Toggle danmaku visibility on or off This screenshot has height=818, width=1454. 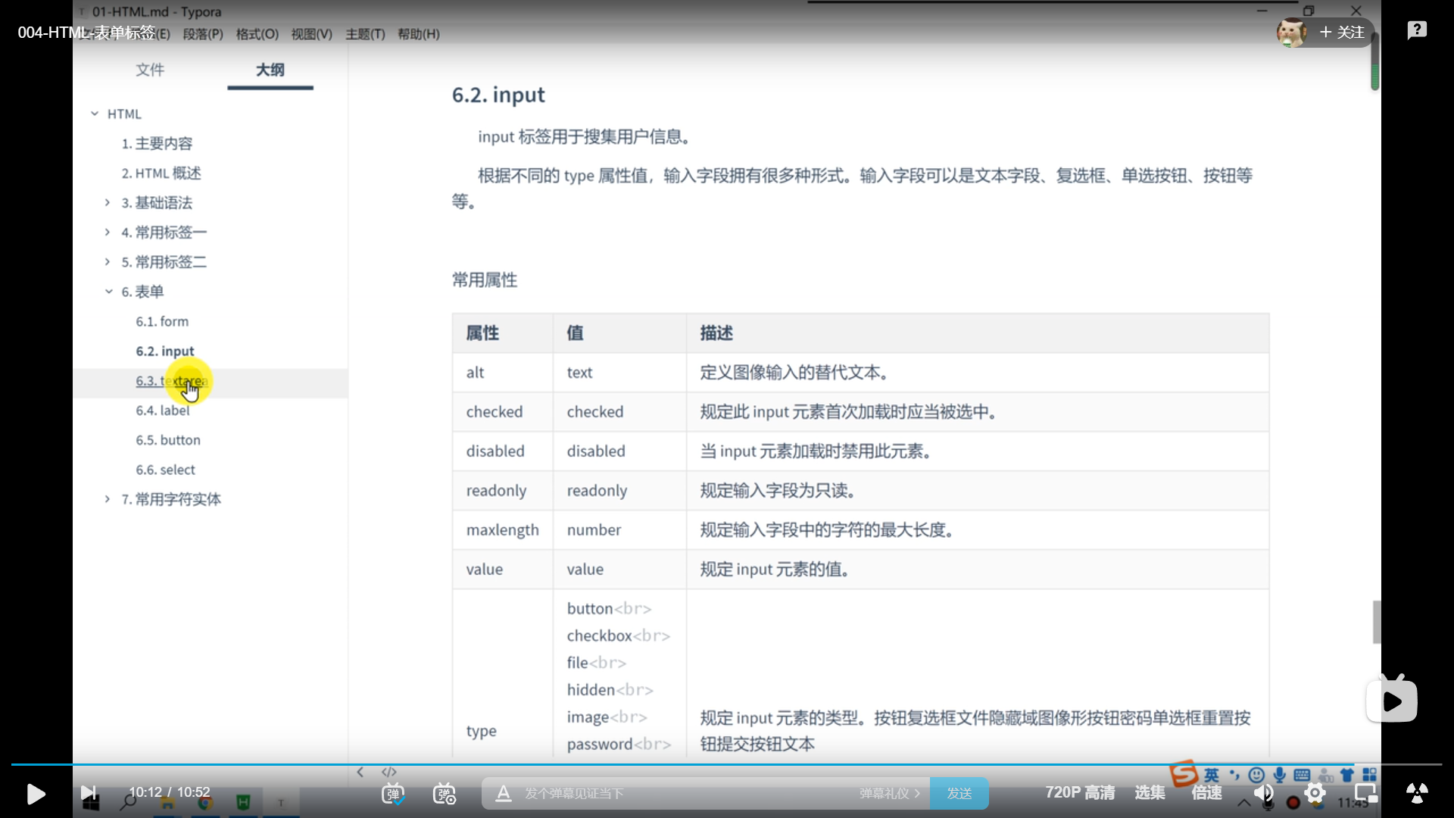coord(393,794)
